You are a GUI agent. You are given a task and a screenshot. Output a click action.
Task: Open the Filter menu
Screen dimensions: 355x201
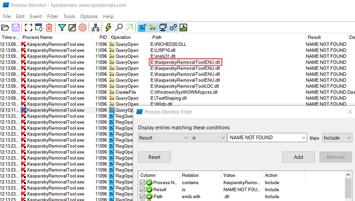coord(52,17)
